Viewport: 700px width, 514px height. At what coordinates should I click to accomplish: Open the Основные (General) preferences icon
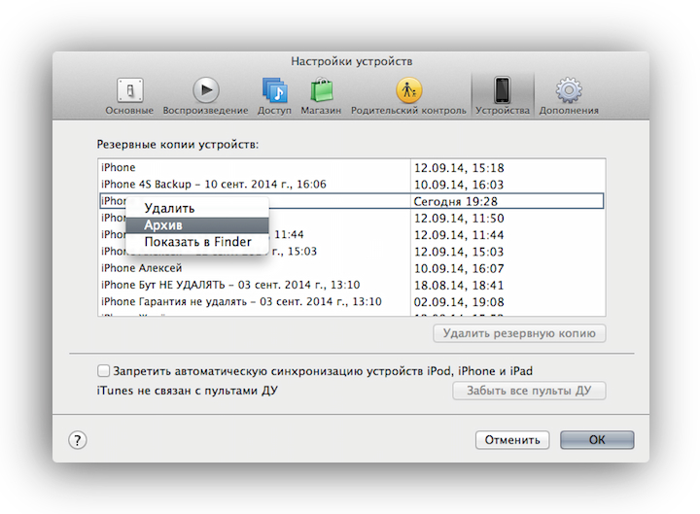point(129,91)
